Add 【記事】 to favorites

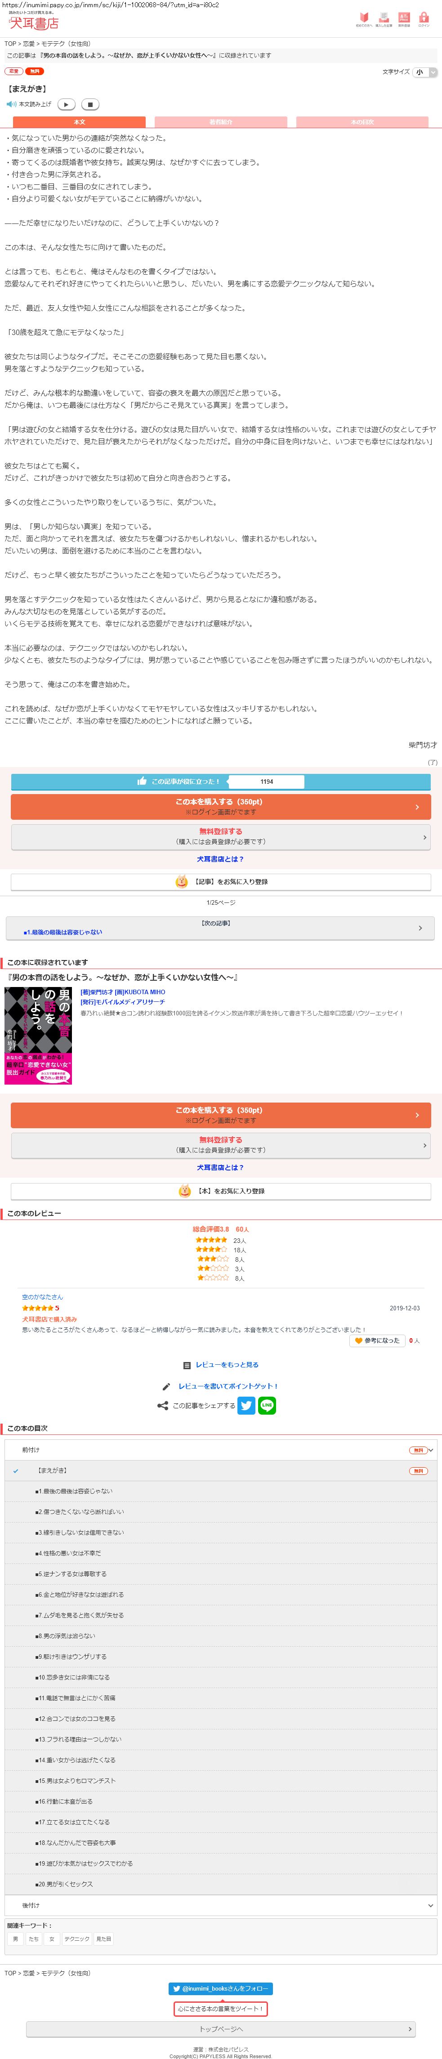point(221,881)
